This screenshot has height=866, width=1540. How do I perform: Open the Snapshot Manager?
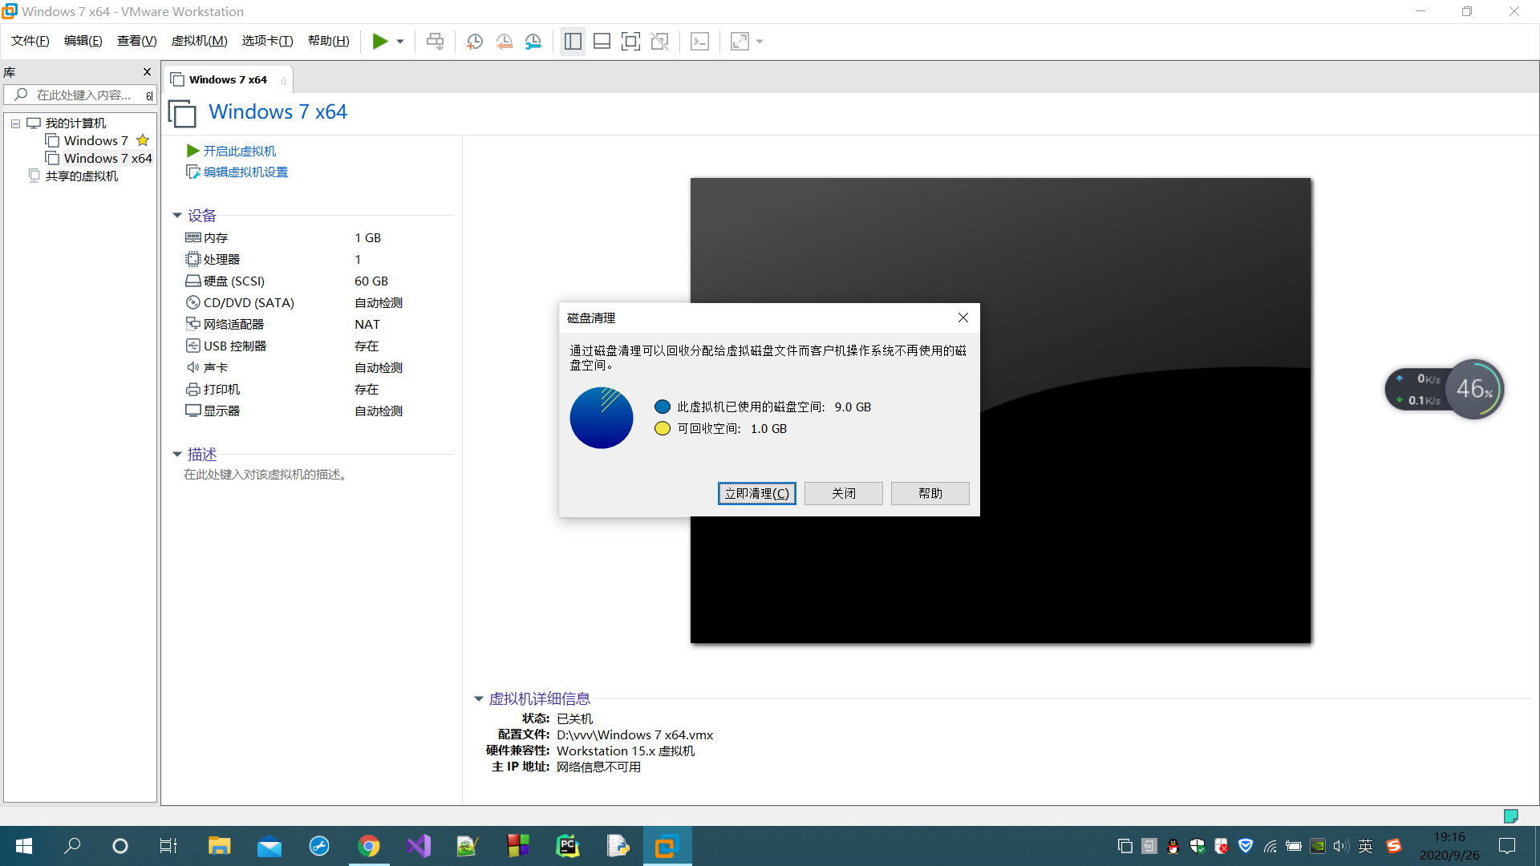[x=533, y=42]
